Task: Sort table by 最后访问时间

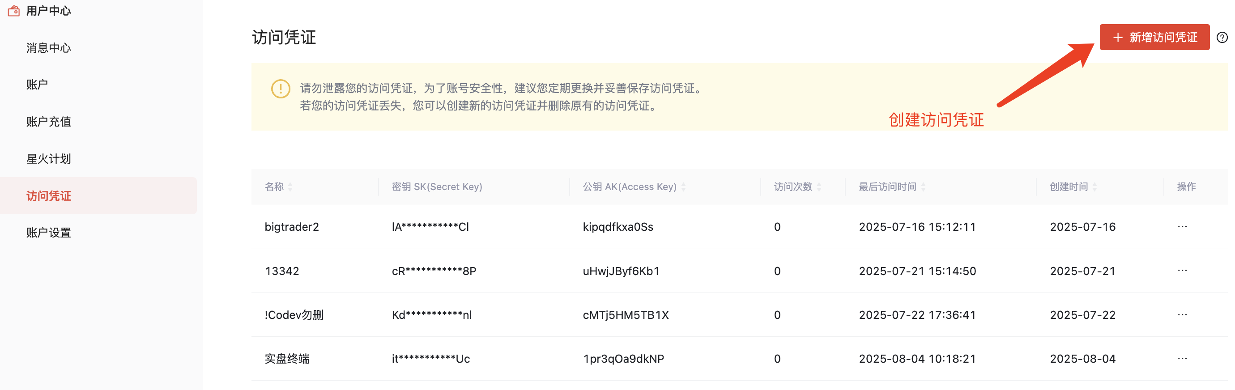Action: click(x=923, y=187)
